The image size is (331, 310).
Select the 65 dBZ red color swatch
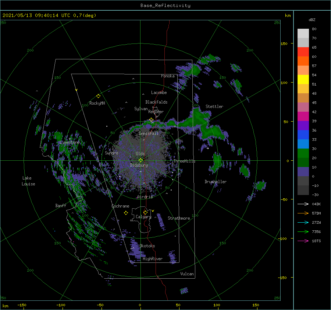point(303,52)
